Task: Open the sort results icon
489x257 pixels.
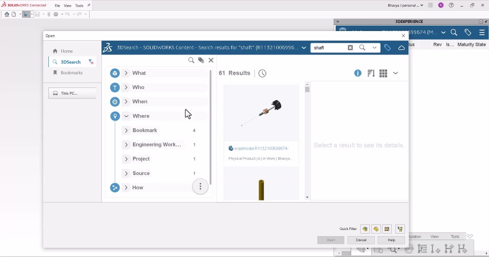Action: 371,73
